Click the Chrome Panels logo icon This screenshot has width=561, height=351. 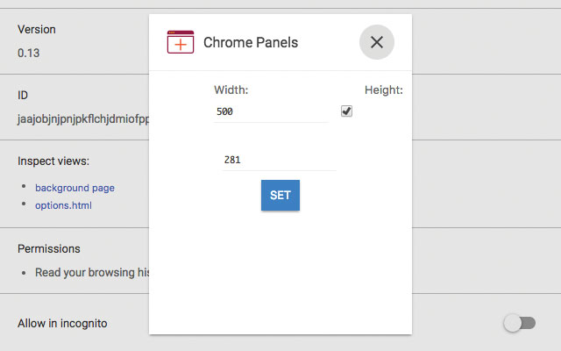click(180, 42)
